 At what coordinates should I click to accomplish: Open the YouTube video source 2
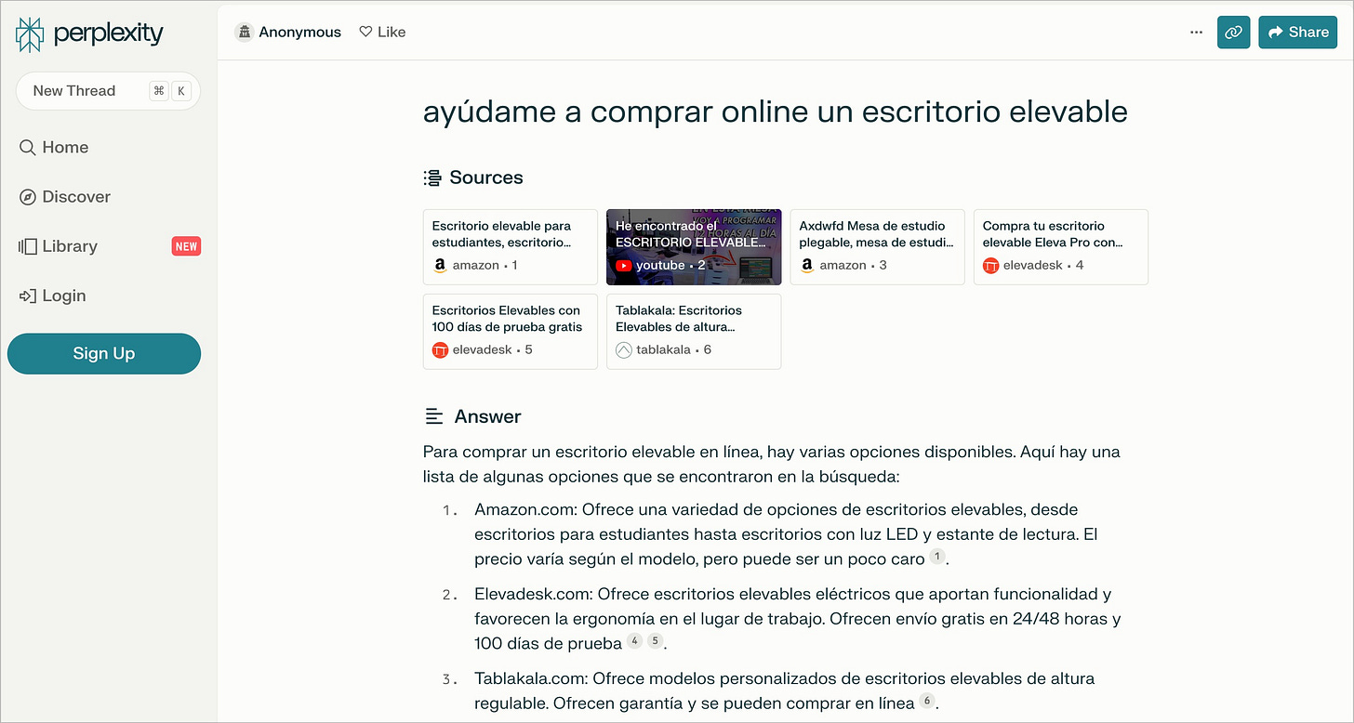point(694,246)
